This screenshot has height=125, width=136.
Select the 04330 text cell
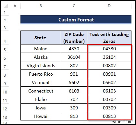point(109,49)
